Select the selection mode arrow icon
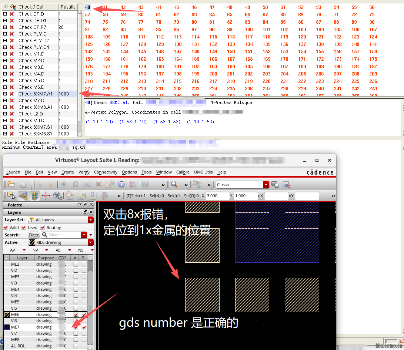The height and width of the screenshot is (350, 404). click(11, 196)
